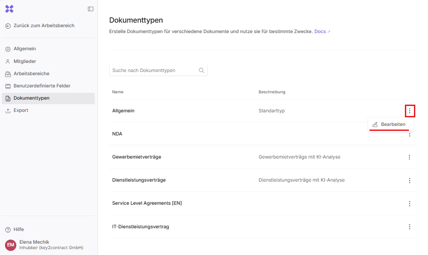The image size is (428, 255).
Task: Open three-dot menu for Gewerbemietverträge row
Action: point(409,157)
